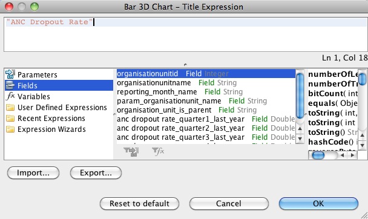Image resolution: width=368 pixels, height=219 pixels.
Task: Click Reset to default button
Action: pos(139,203)
